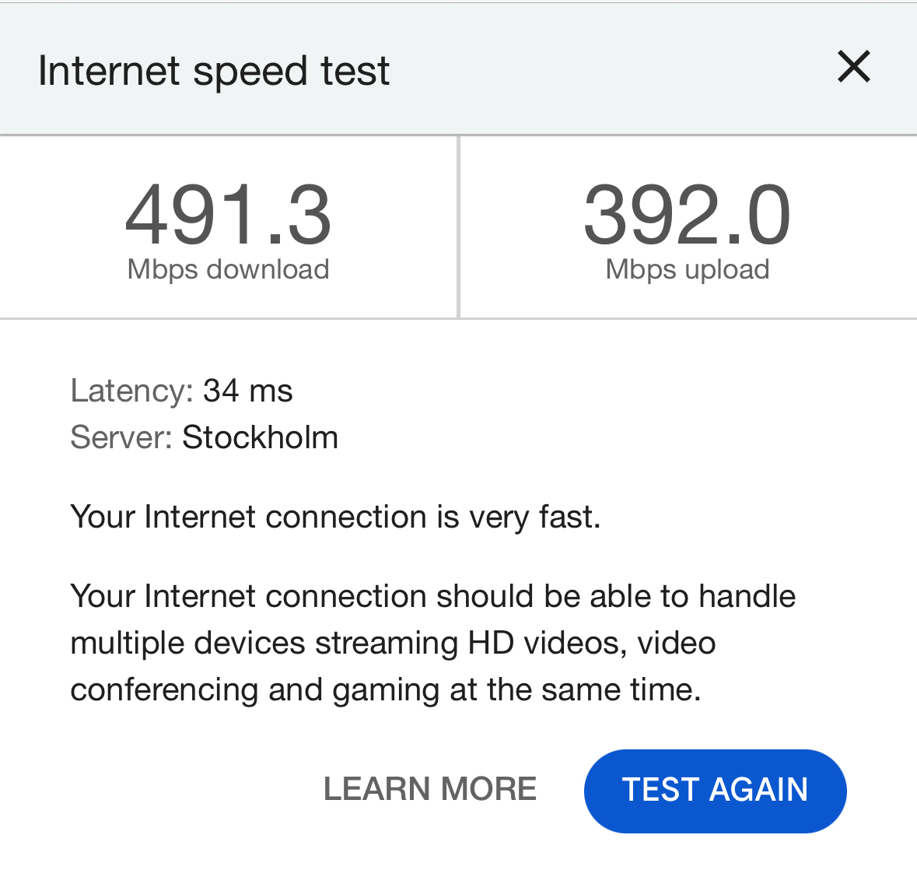917x870 pixels.
Task: Click the 'Internet speed test' title
Action: pos(214,71)
